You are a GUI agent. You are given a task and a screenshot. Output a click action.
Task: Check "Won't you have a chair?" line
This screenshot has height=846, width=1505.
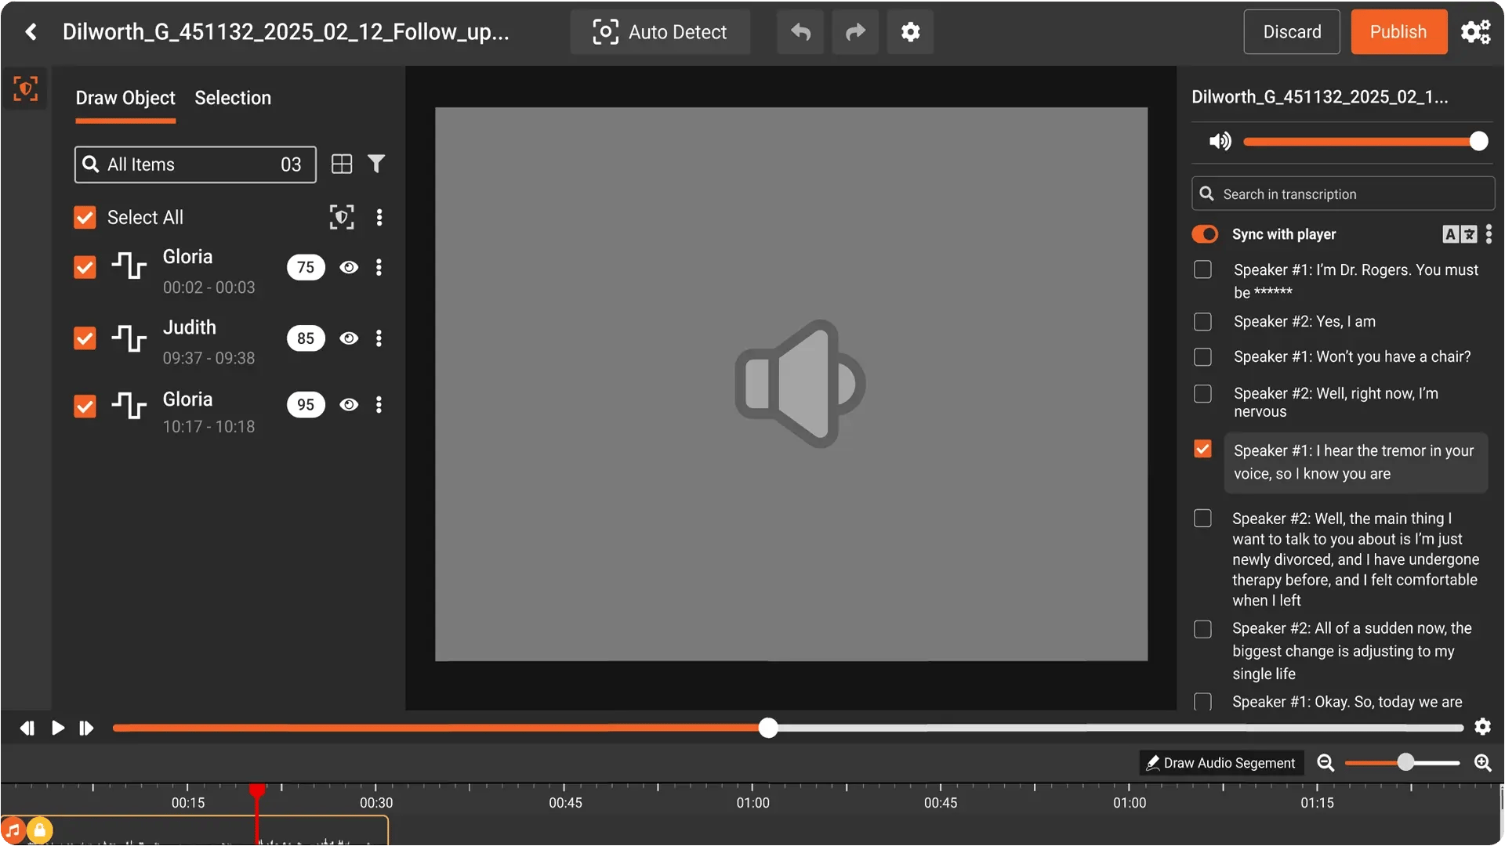(x=1202, y=357)
